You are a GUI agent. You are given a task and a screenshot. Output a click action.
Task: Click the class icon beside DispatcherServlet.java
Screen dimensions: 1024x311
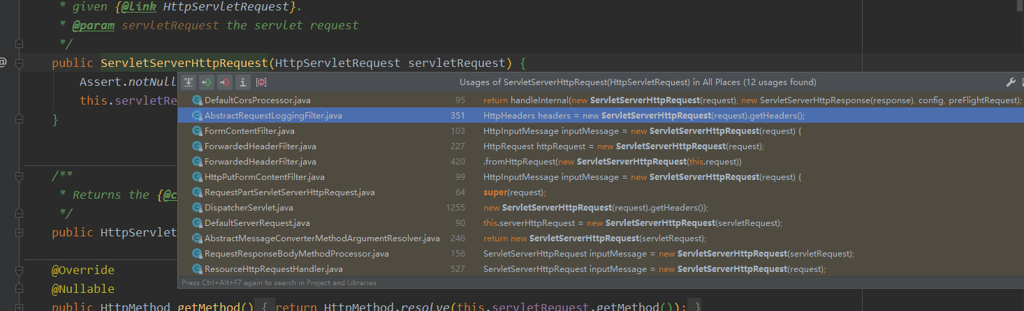[197, 208]
